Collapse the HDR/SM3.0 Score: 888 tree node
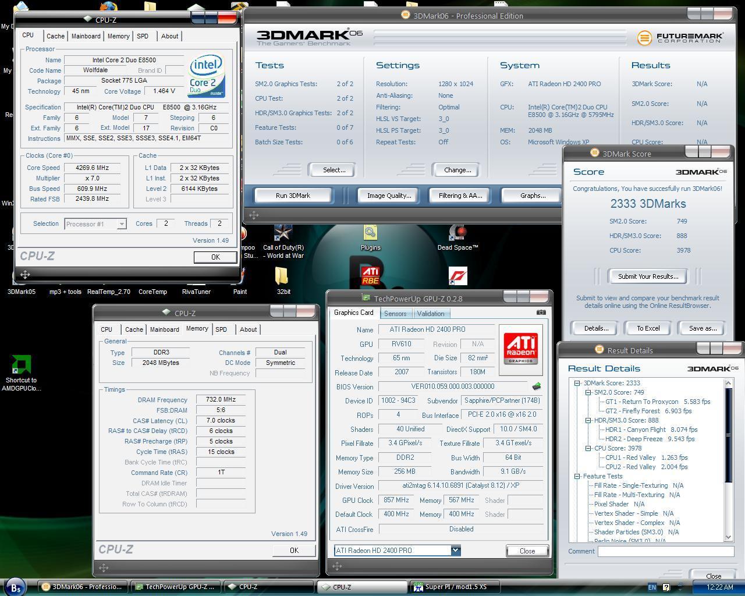Screen dimensions: 745x596 tap(588, 420)
